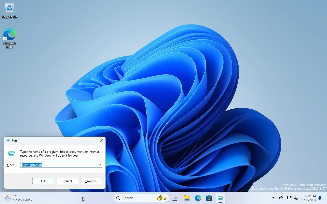This screenshot has width=327, height=204.
Task: Click the muted volume tray icon
Action: tap(296, 198)
